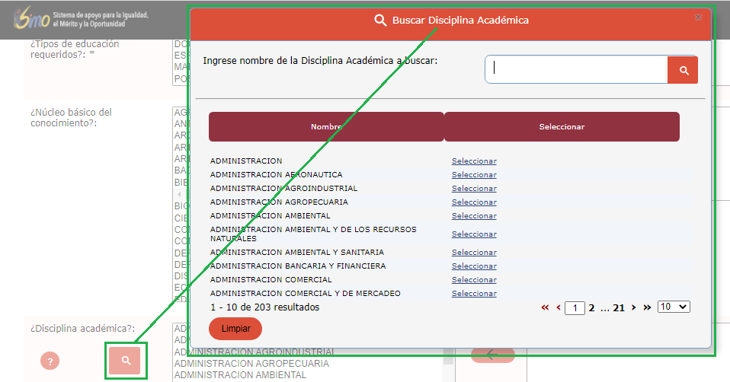Focus the discipline name search input

click(x=577, y=69)
